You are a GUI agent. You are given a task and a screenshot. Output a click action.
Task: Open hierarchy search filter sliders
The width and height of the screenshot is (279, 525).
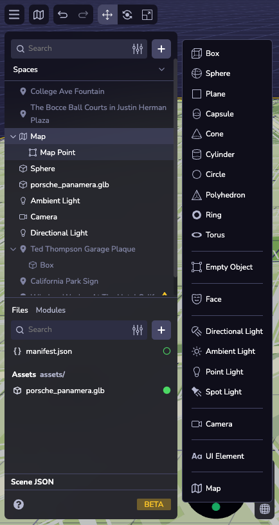tap(138, 49)
